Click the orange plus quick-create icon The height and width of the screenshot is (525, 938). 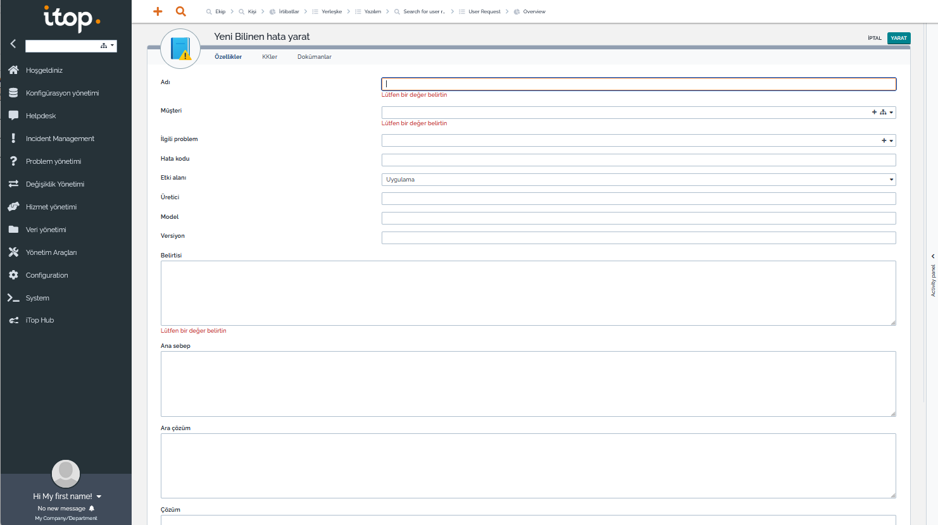[158, 11]
